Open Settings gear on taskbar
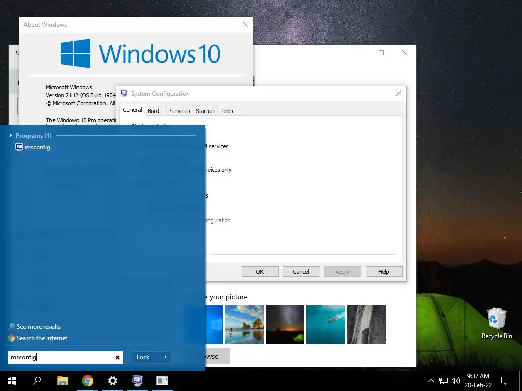The height and width of the screenshot is (391, 522). 113,381
